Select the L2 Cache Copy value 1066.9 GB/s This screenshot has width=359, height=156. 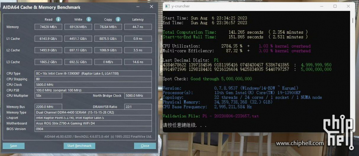108,50
